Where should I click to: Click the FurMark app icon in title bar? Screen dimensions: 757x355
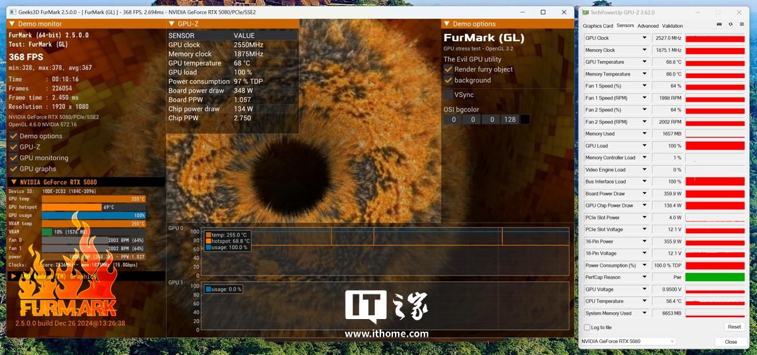13,12
